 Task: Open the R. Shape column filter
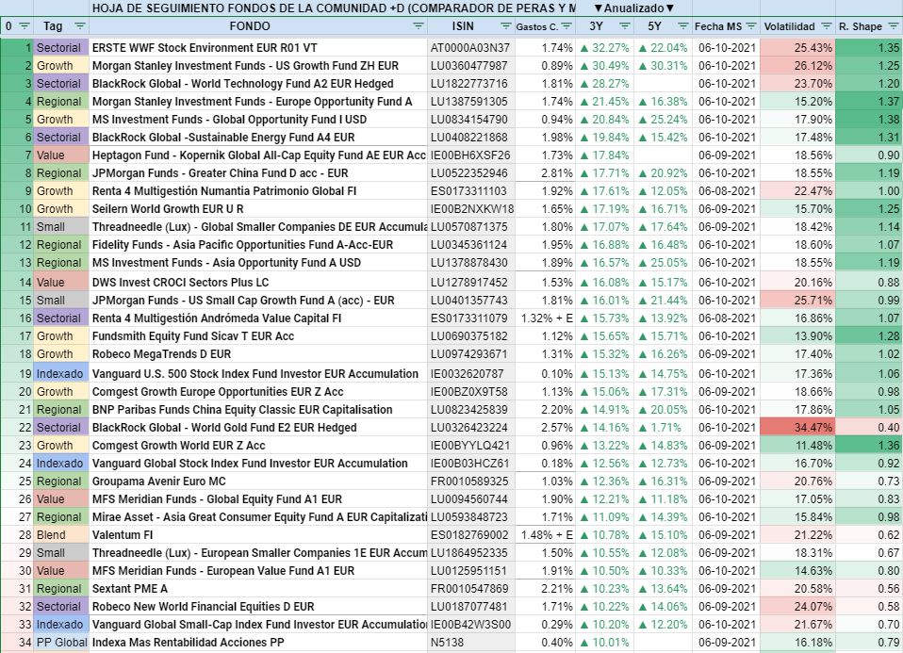point(894,26)
